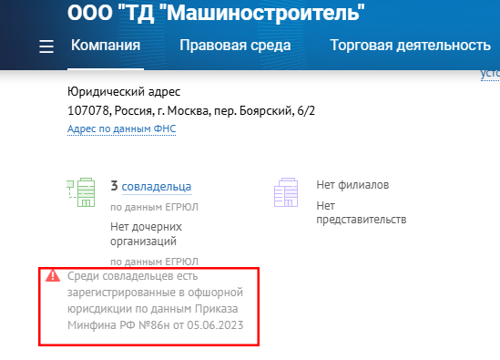Click the offshore jurisdiction warning text
This screenshot has width=500, height=360.
coord(156,301)
